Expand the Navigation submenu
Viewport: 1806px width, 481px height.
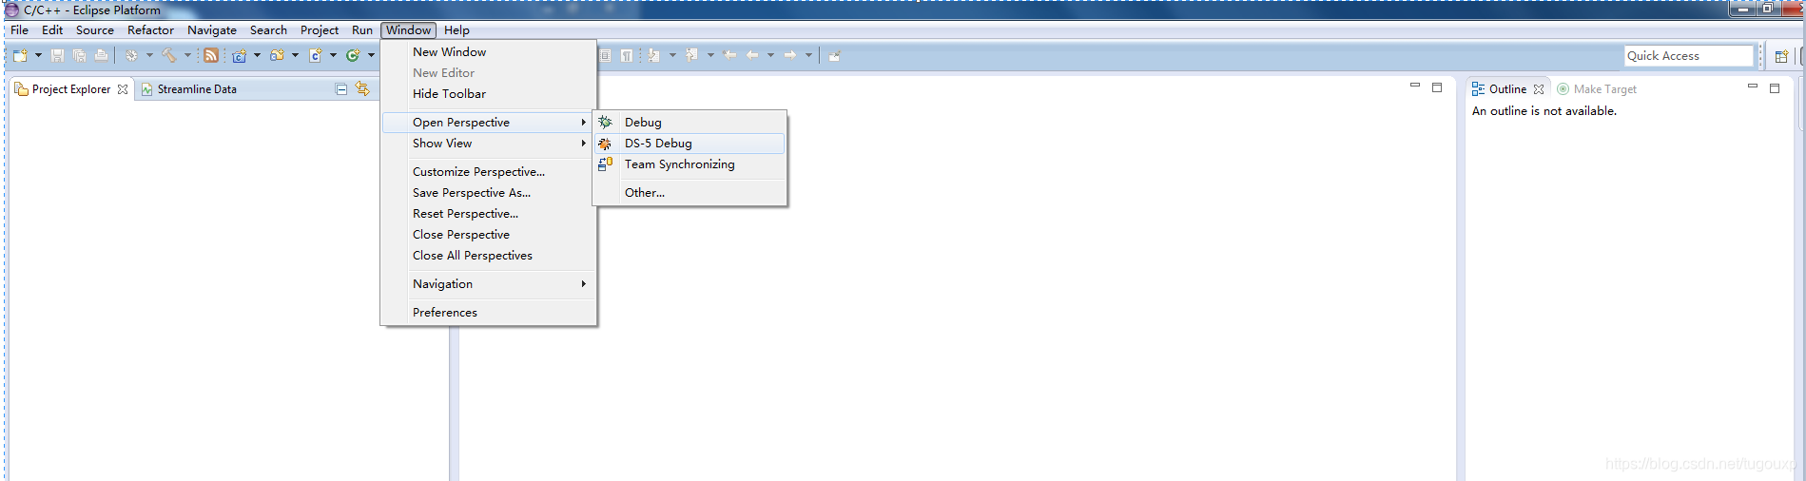tap(489, 284)
